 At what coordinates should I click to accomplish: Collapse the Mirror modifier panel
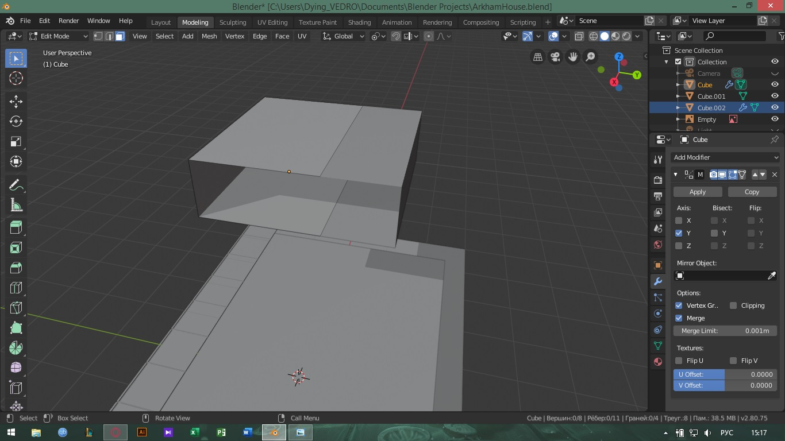[676, 175]
